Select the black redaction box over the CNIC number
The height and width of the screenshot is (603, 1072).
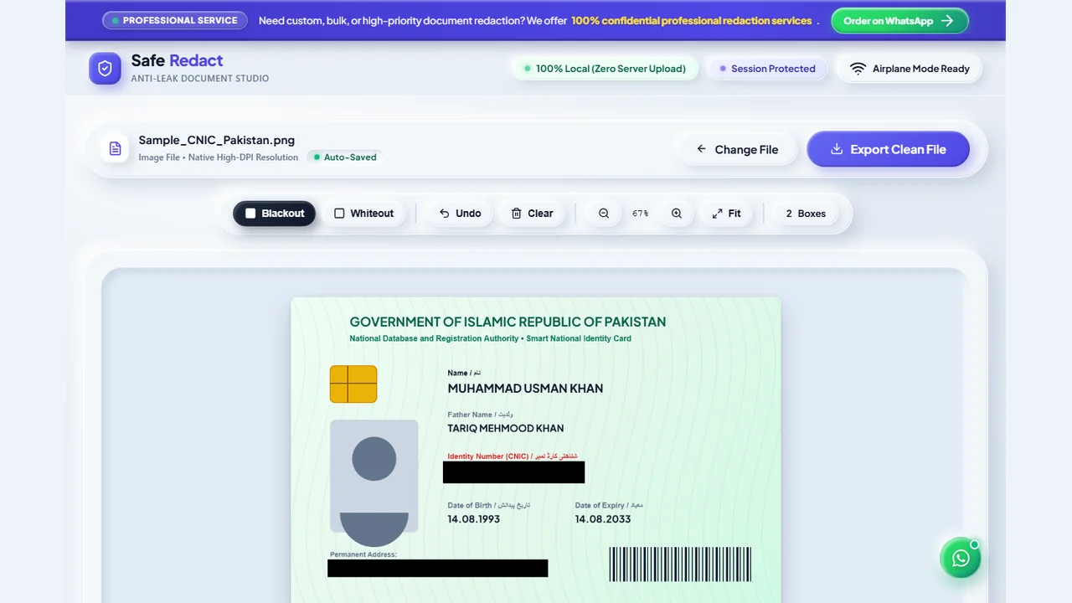(513, 472)
